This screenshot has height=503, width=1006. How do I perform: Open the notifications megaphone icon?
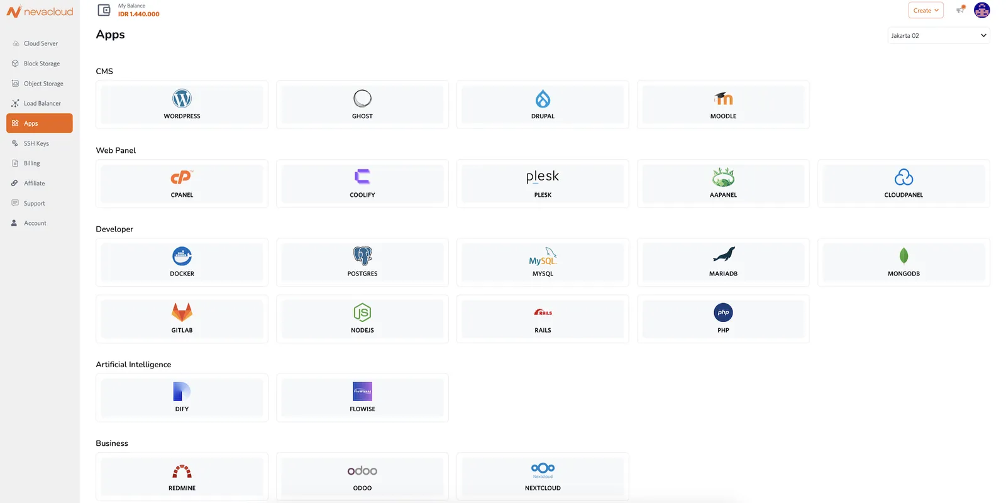point(960,10)
